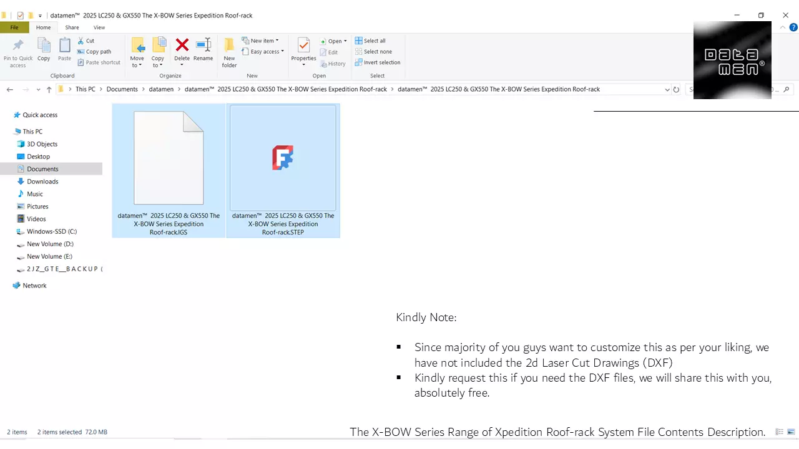Click the Edit command in Open group
The height and width of the screenshot is (449, 799).
pos(329,52)
